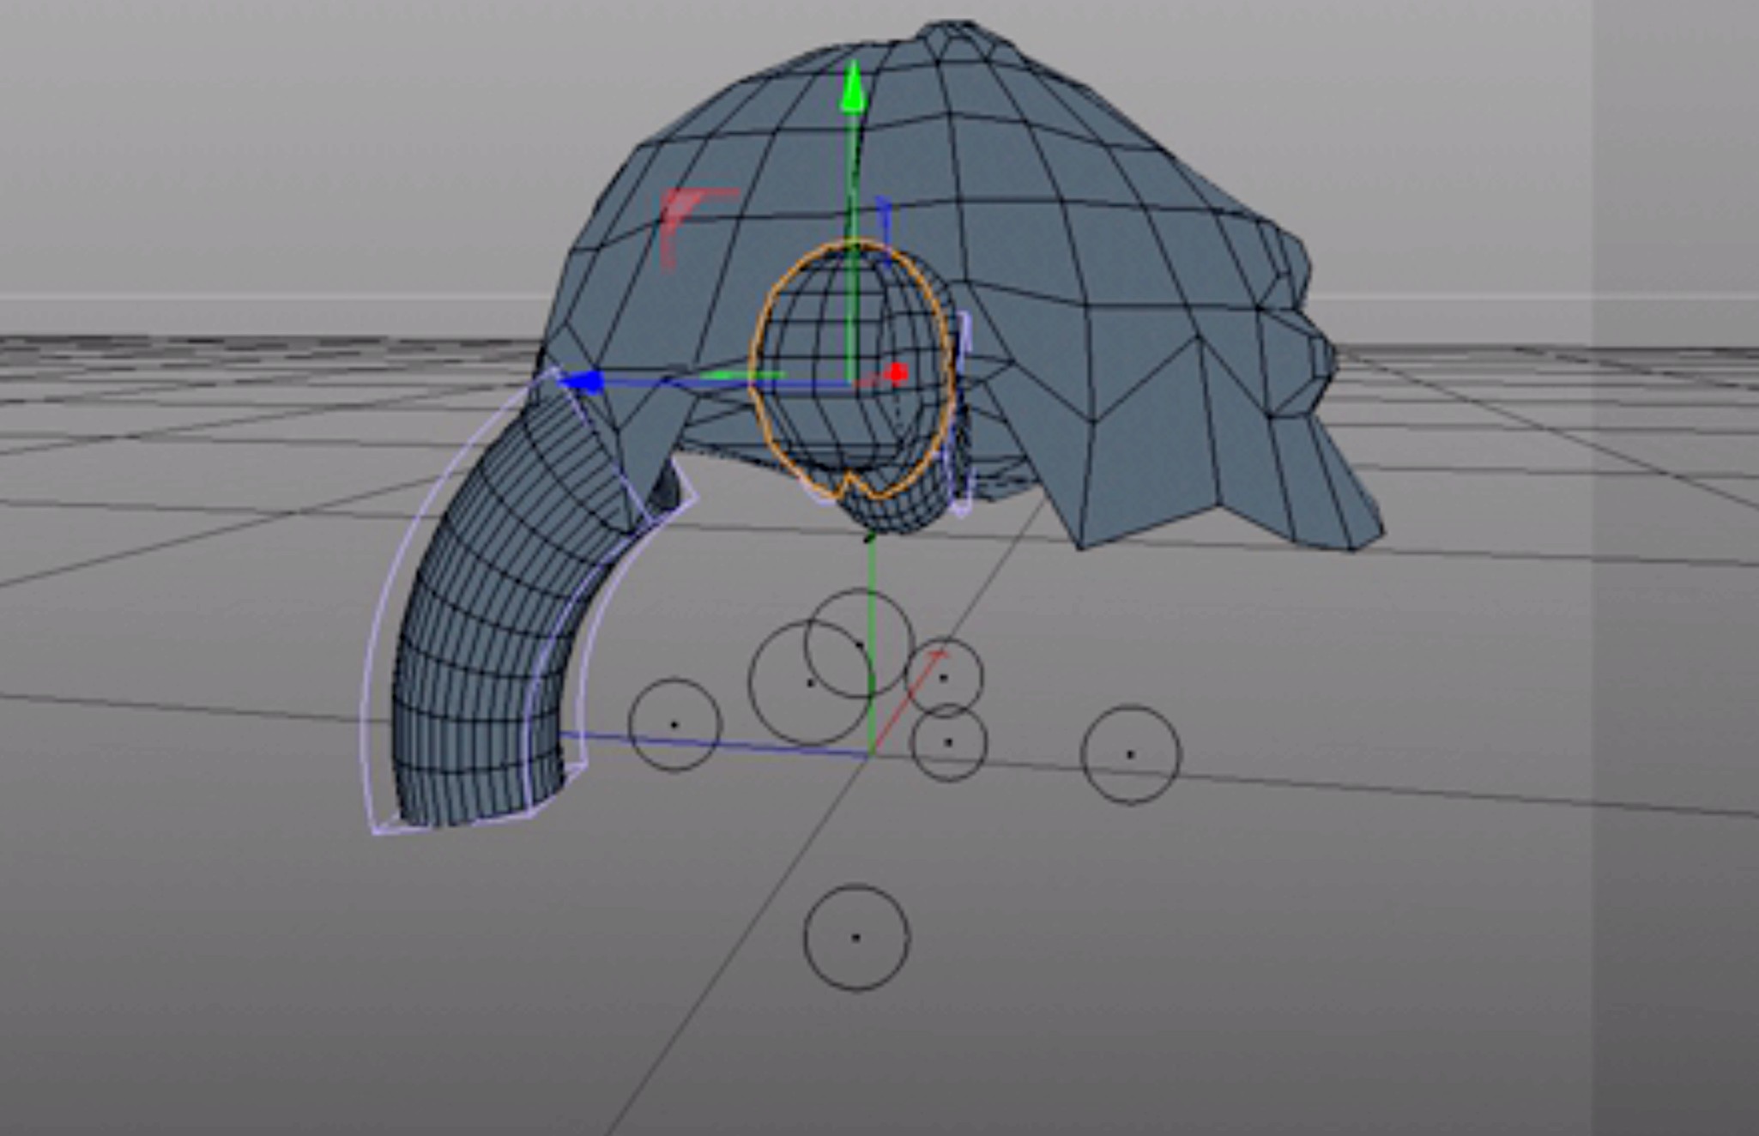Click the blue Z-axis arrowhead of gizmo
Viewport: 1759px width, 1136px height.
pyautogui.click(x=583, y=381)
